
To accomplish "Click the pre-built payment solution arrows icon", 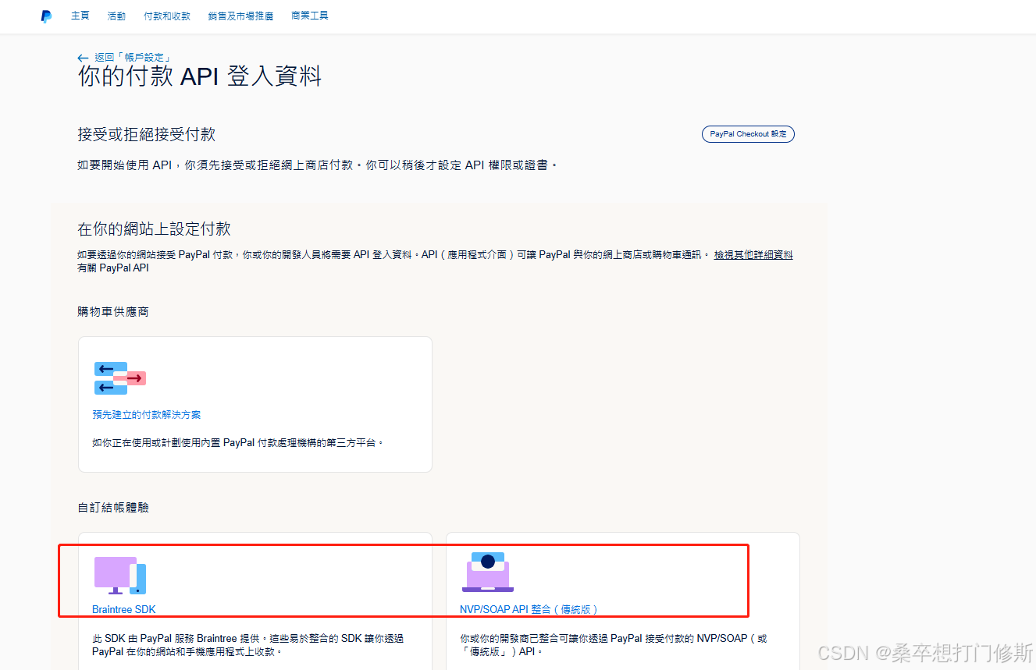I will [x=120, y=378].
